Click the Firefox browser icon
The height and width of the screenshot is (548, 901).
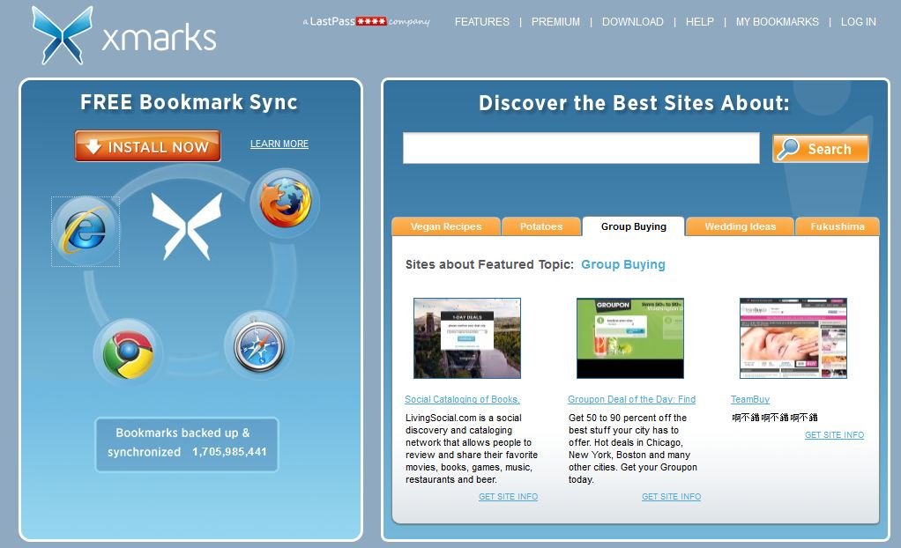pos(285,203)
